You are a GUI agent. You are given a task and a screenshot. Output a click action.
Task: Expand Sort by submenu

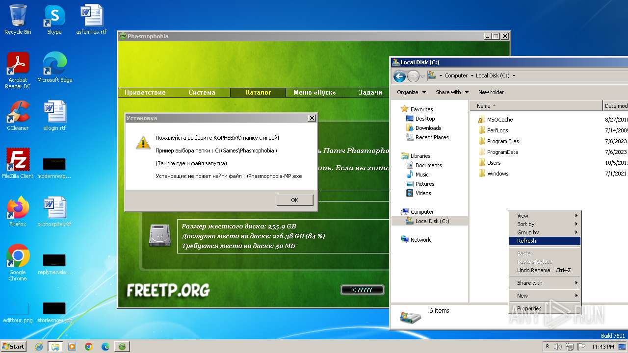pyautogui.click(x=545, y=224)
